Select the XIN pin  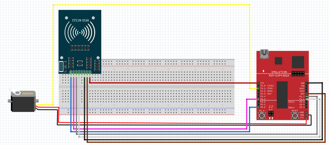pyautogui.click(x=306, y=86)
